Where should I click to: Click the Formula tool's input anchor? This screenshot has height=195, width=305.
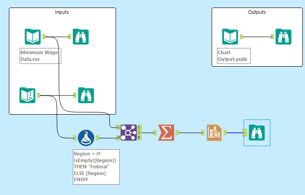[75, 138]
